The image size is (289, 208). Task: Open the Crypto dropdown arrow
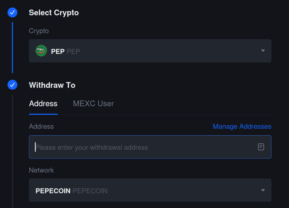(263, 51)
